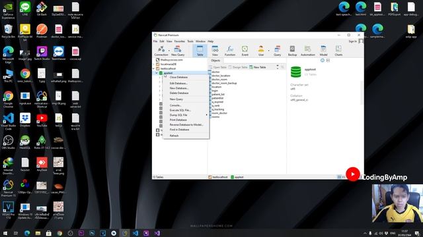This screenshot has height=237, width=423.
Task: Open the Connection toolbar button
Action: (161, 51)
